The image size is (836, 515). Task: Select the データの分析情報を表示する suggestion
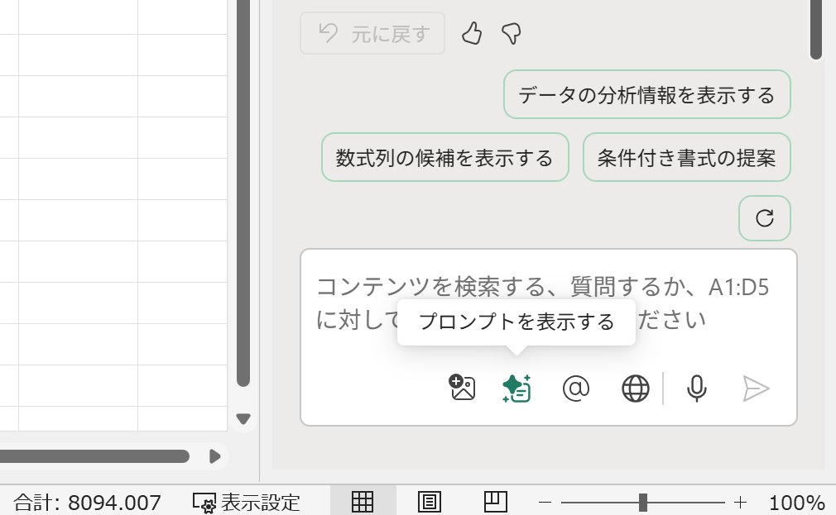[646, 94]
